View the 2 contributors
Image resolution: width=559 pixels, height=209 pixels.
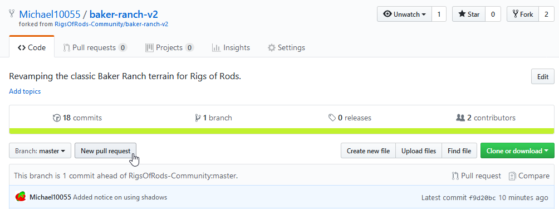point(486,118)
